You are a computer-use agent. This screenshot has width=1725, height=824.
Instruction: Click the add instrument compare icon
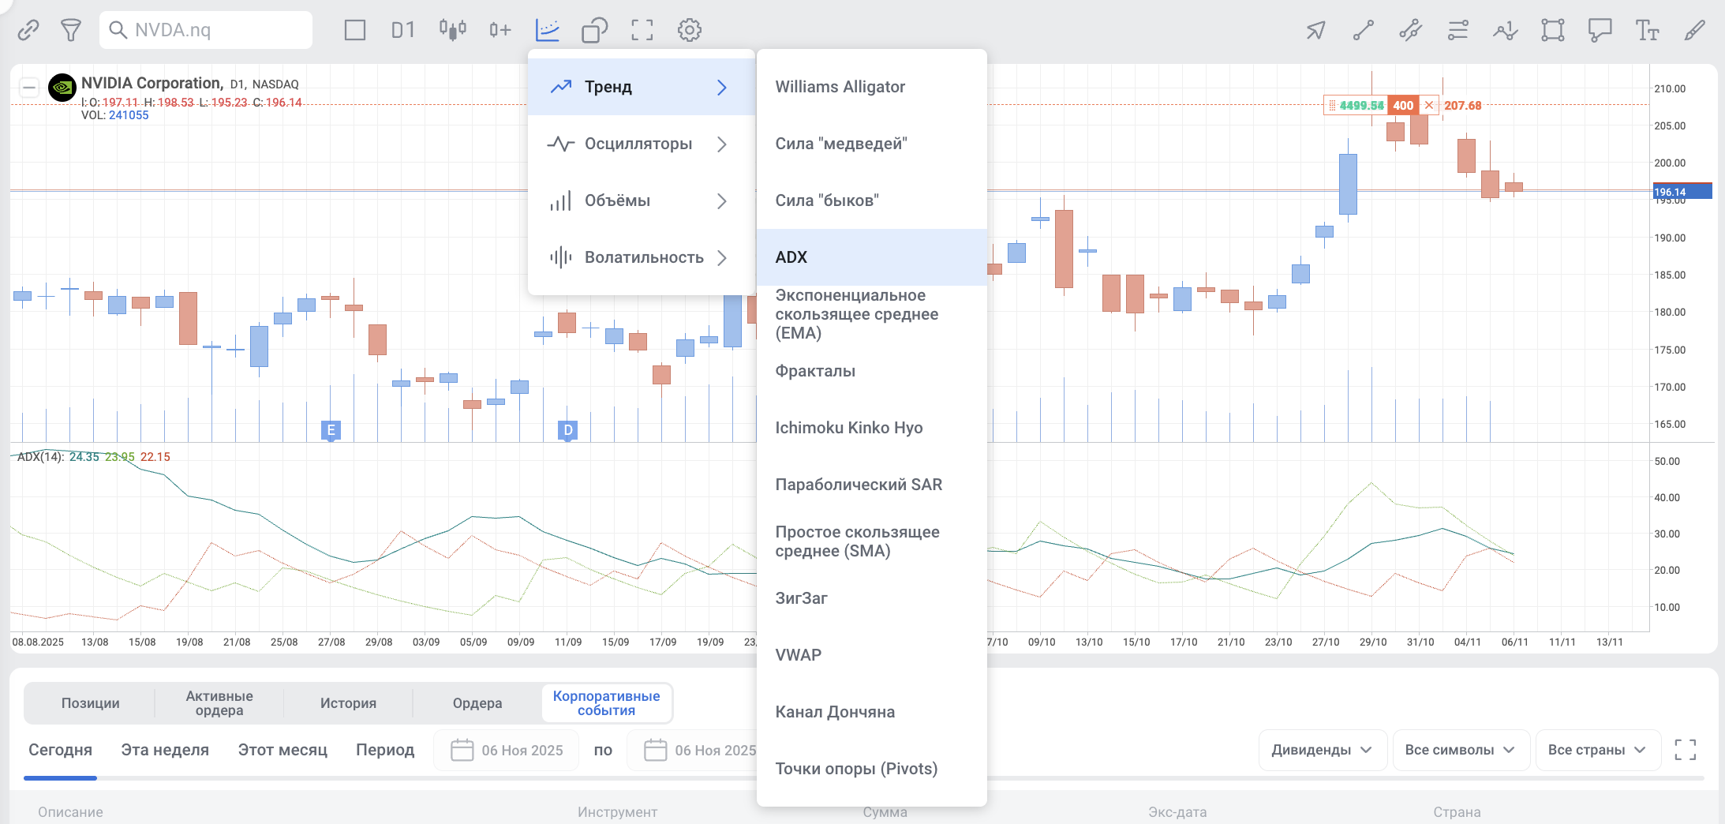(x=500, y=30)
